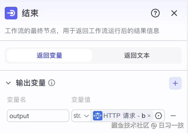This screenshot has height=133, width=188.
Task: Click the workflow end node description text
Action: [x=82, y=31]
